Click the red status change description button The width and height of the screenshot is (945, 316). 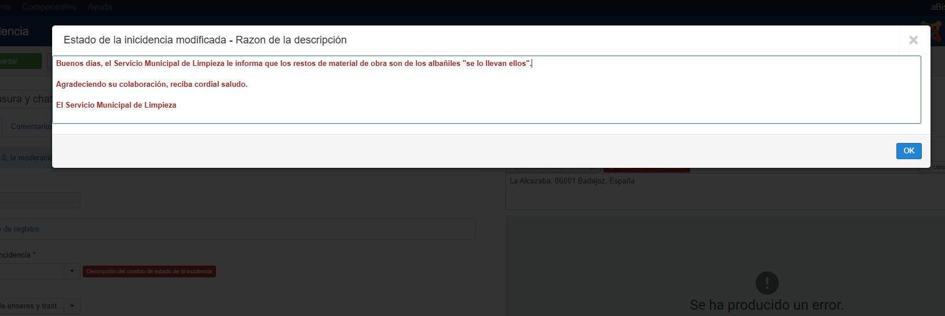pyautogui.click(x=149, y=271)
